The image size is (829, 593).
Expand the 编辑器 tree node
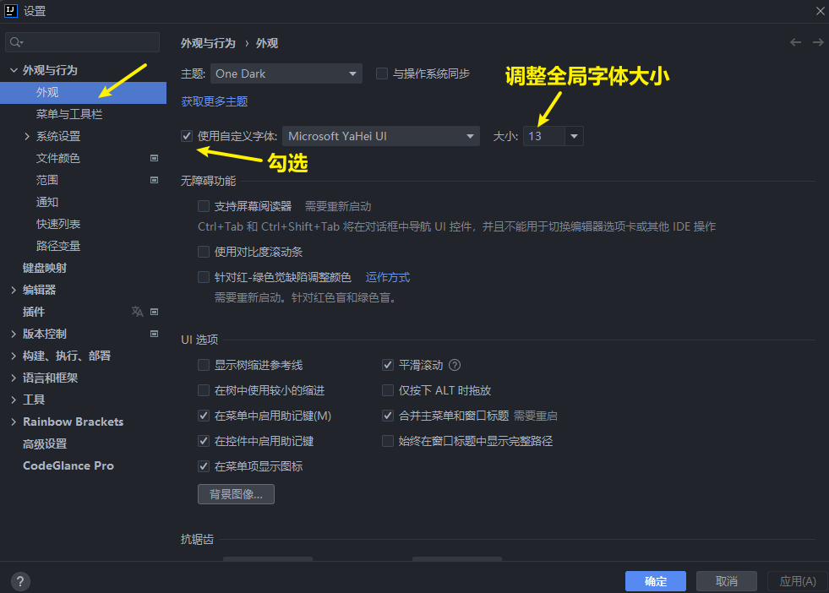[x=14, y=290]
